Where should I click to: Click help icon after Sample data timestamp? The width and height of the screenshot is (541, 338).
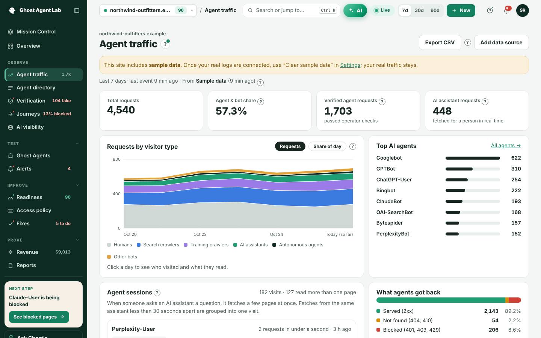click(x=260, y=83)
